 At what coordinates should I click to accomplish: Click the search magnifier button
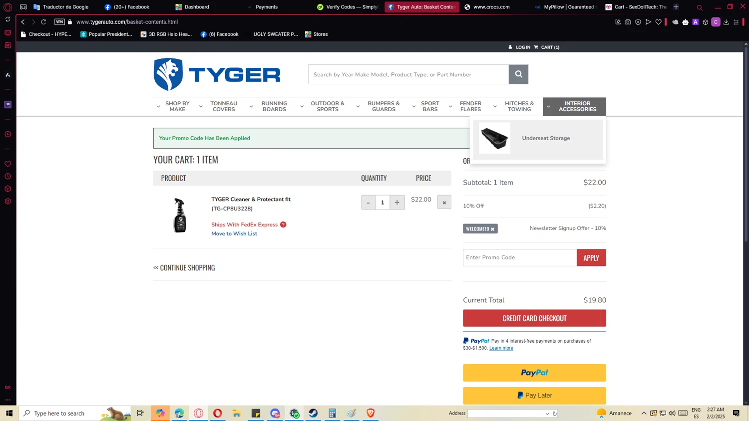pos(518,74)
